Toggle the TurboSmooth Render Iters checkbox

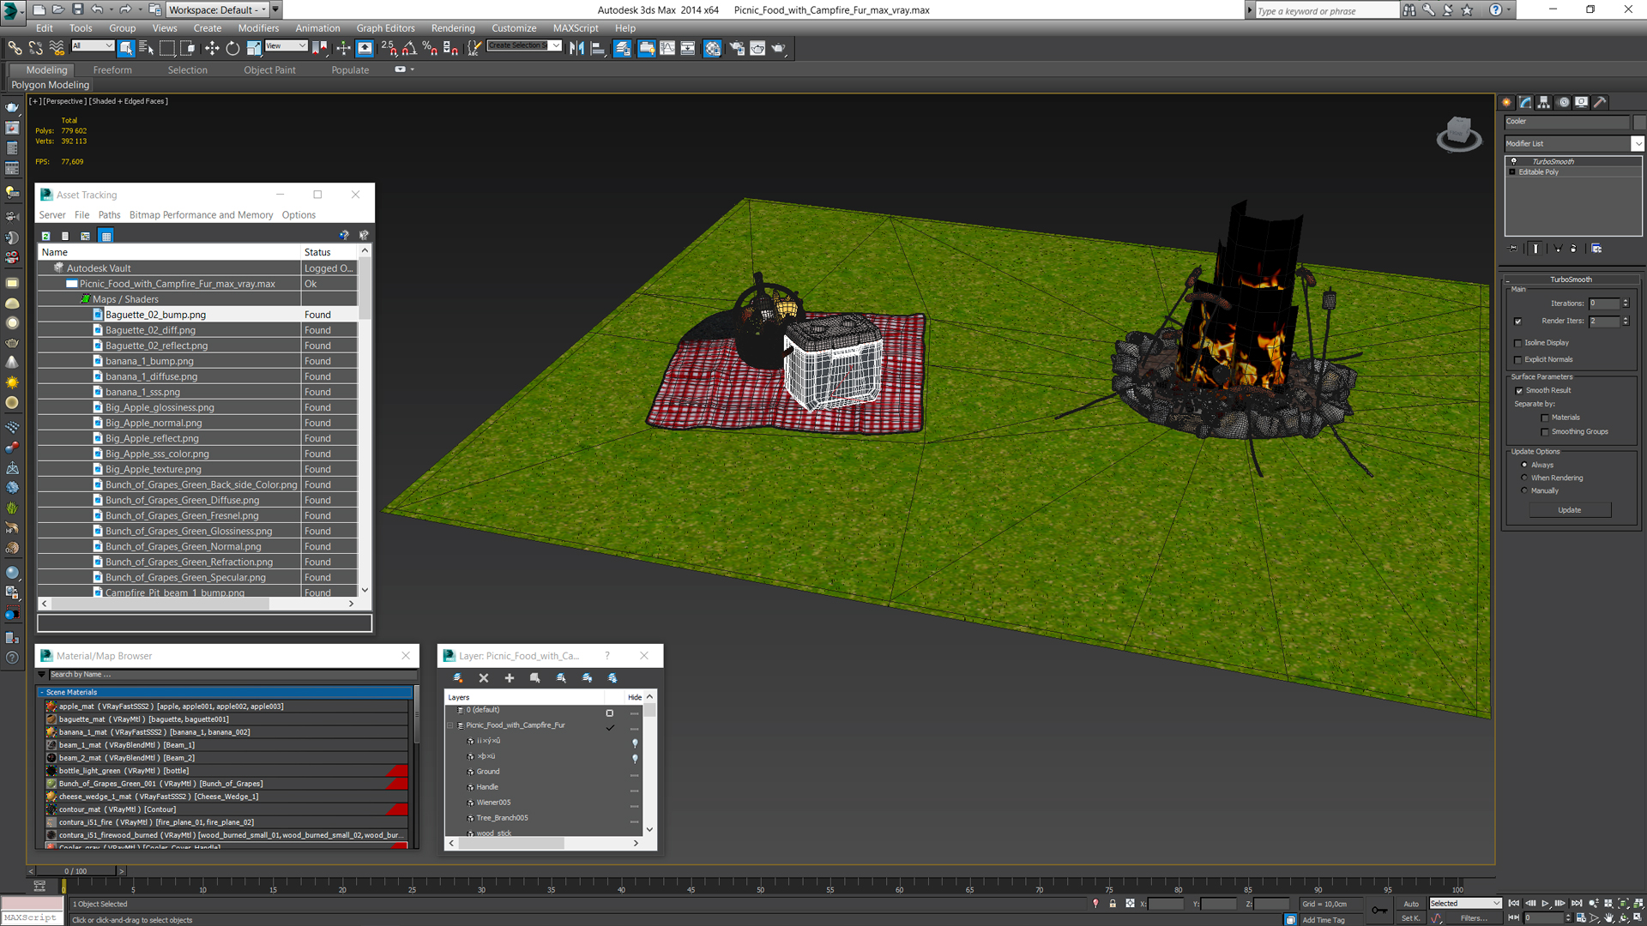pos(1517,322)
